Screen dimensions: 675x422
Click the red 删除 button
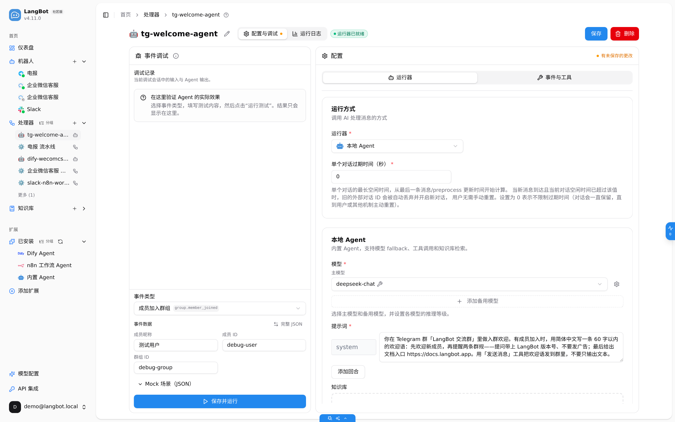pos(624,34)
